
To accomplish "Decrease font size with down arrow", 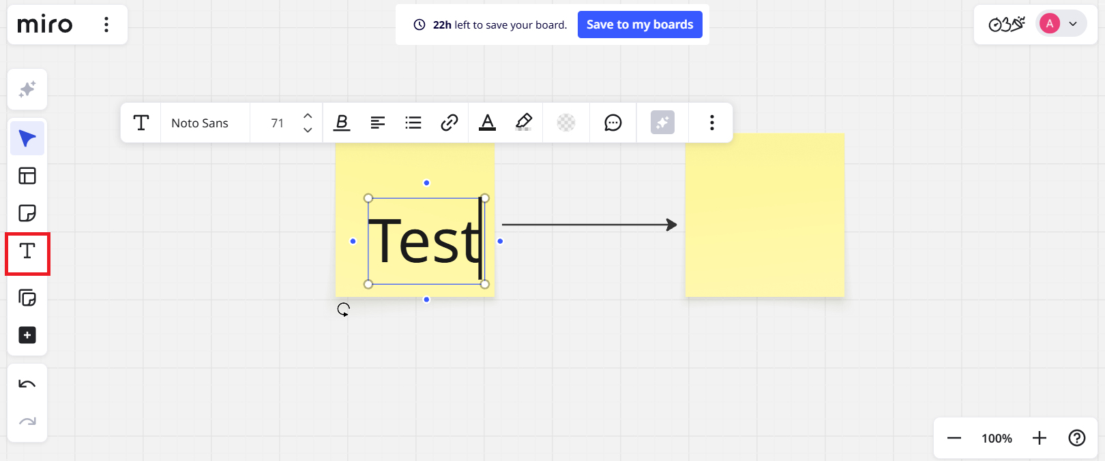I will 308,129.
